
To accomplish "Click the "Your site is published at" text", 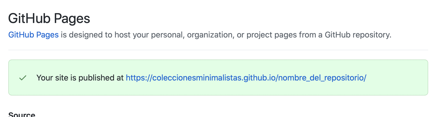I will click(80, 78).
